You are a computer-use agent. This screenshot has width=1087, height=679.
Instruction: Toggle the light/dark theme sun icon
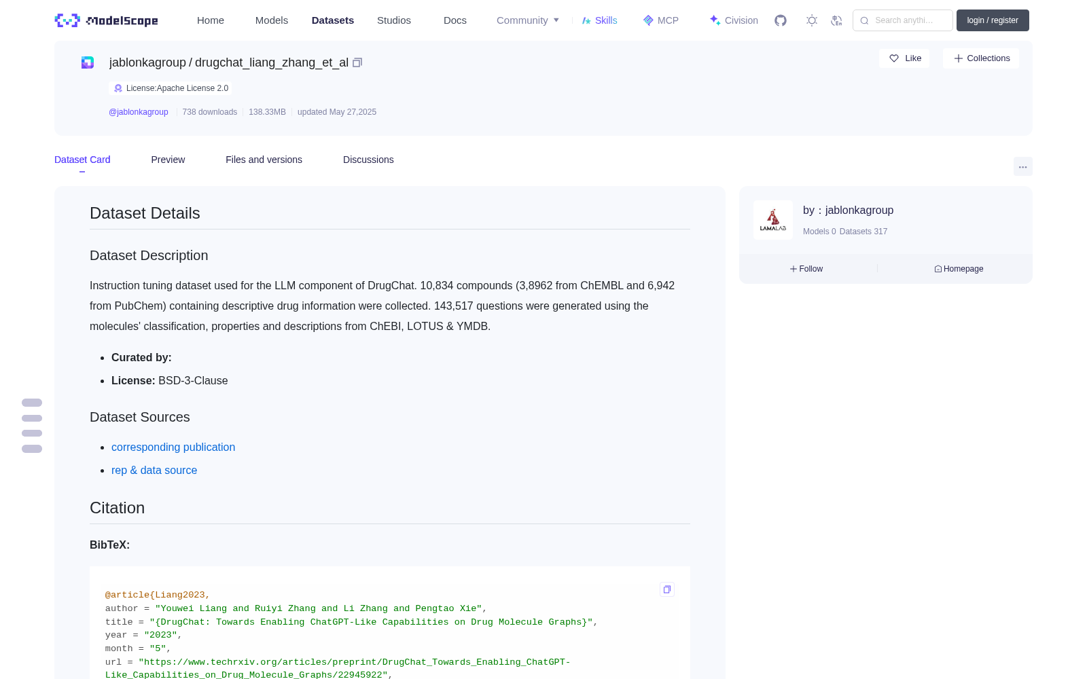812,20
